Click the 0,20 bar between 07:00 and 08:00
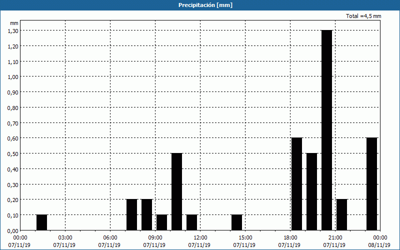 132,215
